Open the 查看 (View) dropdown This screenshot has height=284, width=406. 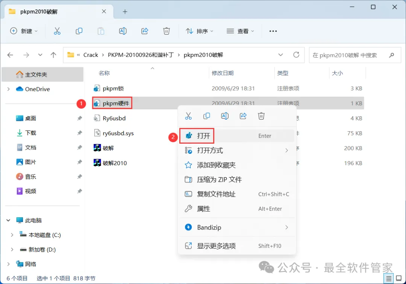pyautogui.click(x=240, y=31)
